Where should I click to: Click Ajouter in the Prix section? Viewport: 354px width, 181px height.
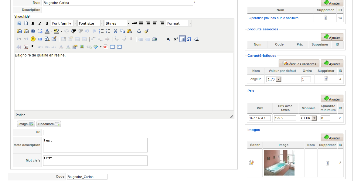[x=332, y=99]
